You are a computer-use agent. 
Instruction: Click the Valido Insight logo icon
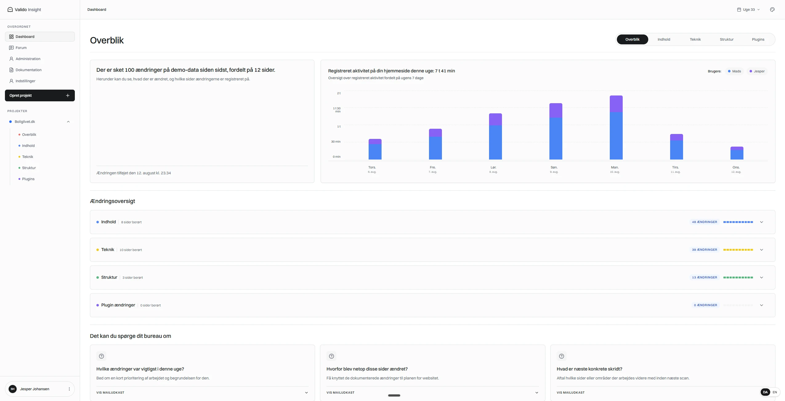point(10,10)
